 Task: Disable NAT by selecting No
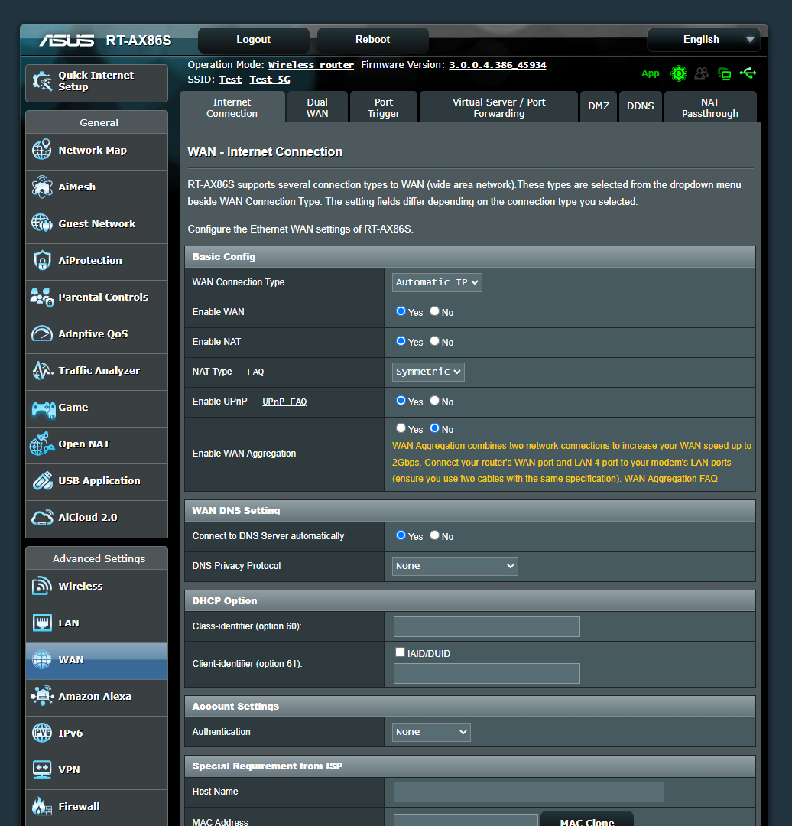(x=434, y=340)
